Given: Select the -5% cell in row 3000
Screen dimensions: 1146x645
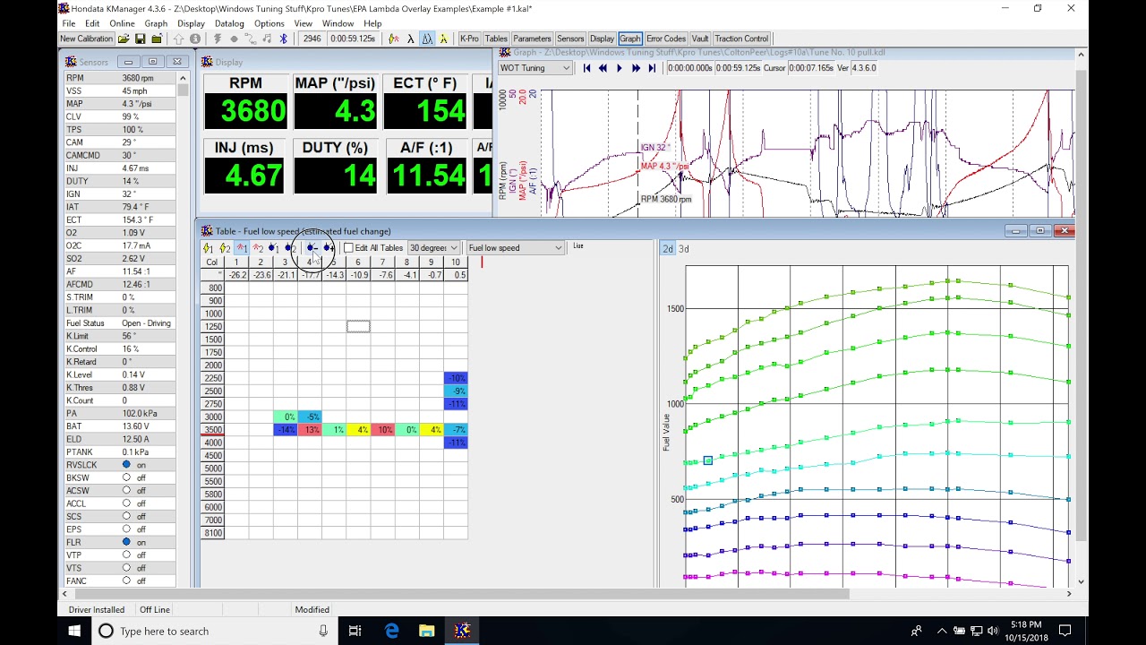Looking at the screenshot, I should coord(310,417).
